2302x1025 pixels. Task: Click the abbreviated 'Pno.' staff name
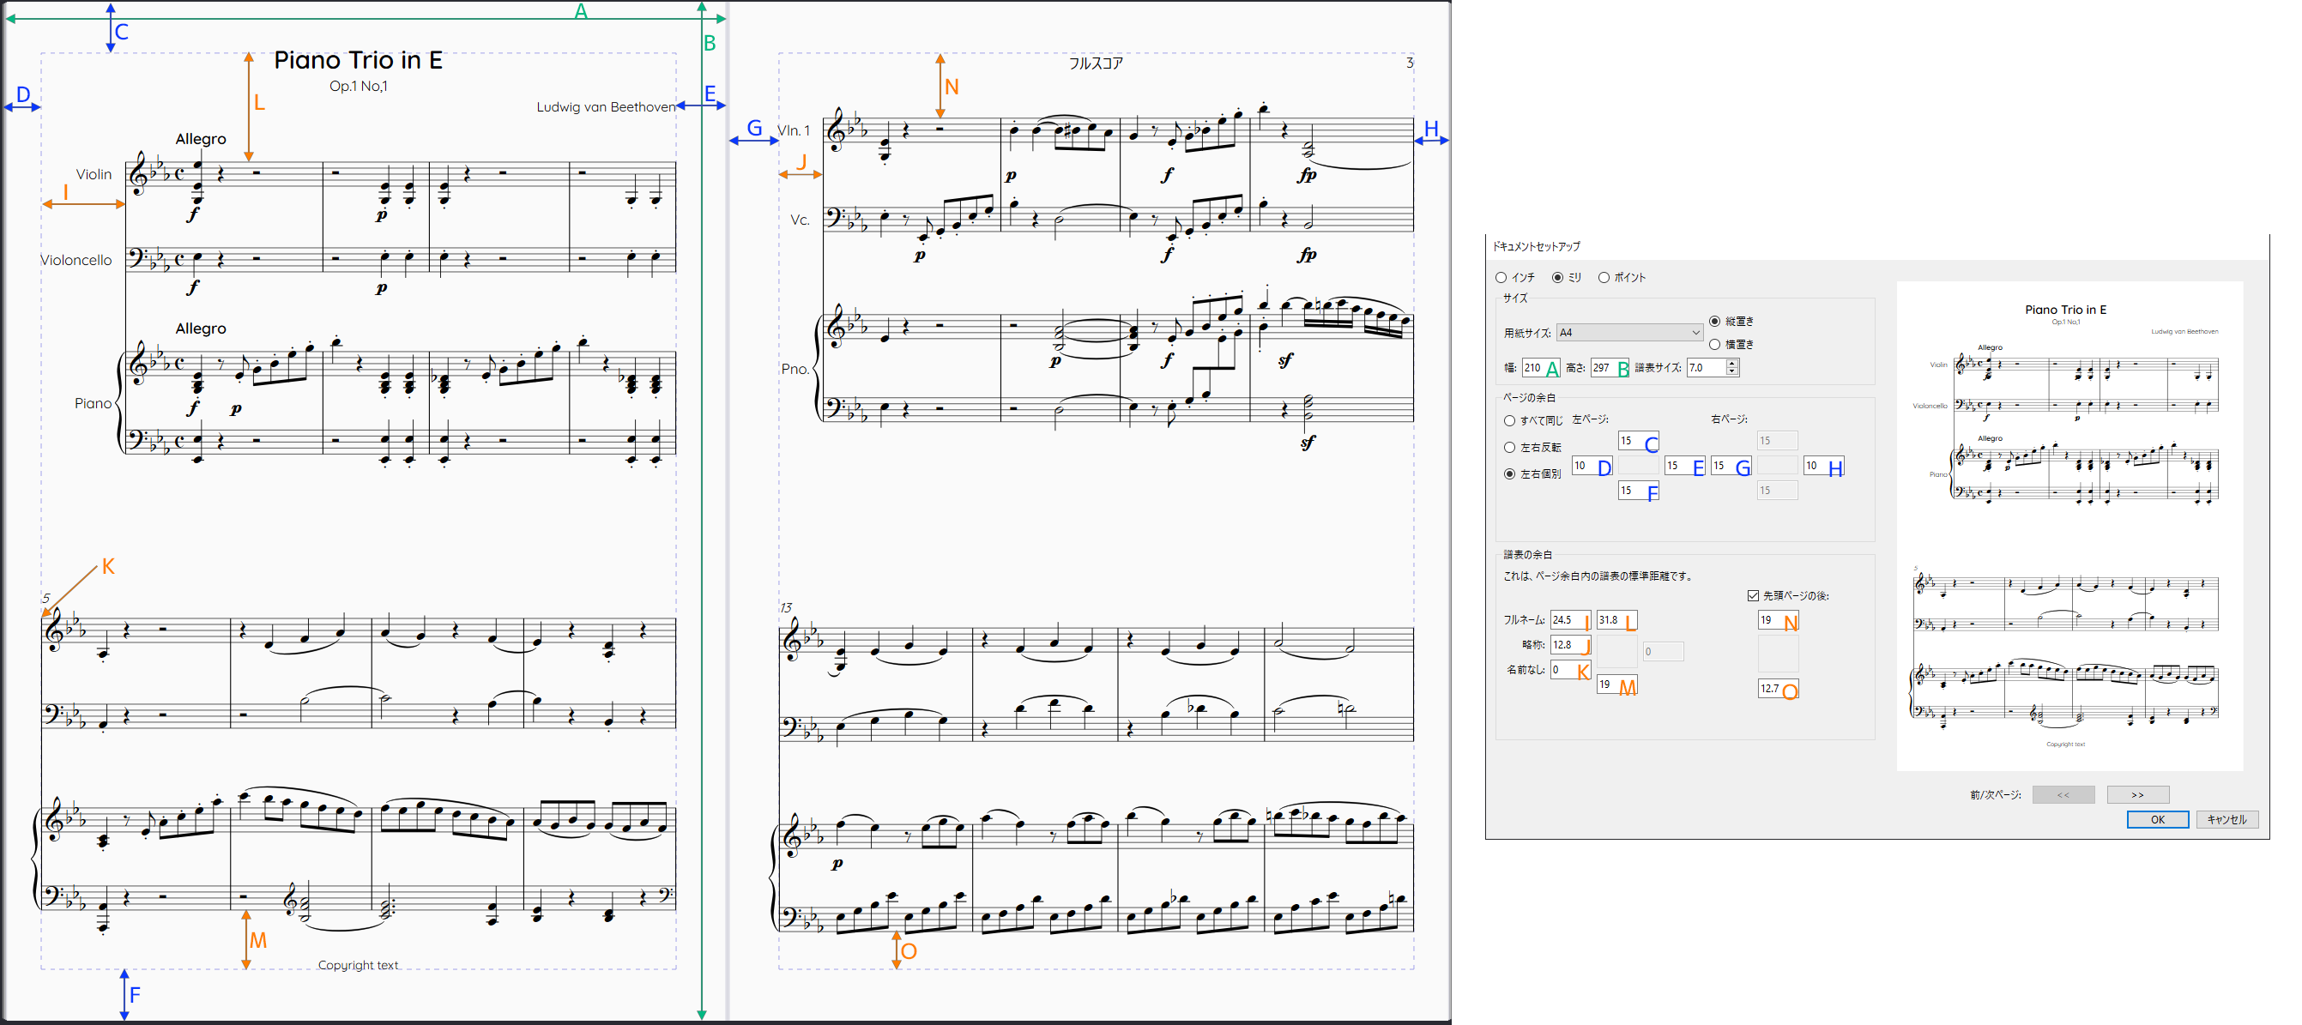point(795,369)
